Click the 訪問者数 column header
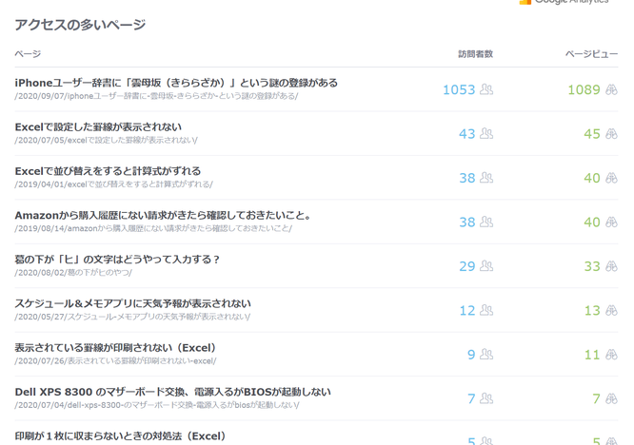 (476, 54)
